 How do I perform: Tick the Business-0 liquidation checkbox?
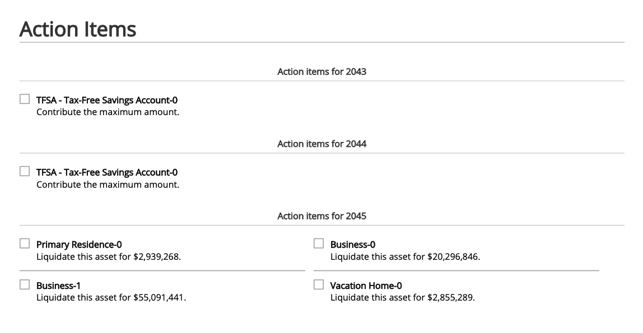[319, 244]
